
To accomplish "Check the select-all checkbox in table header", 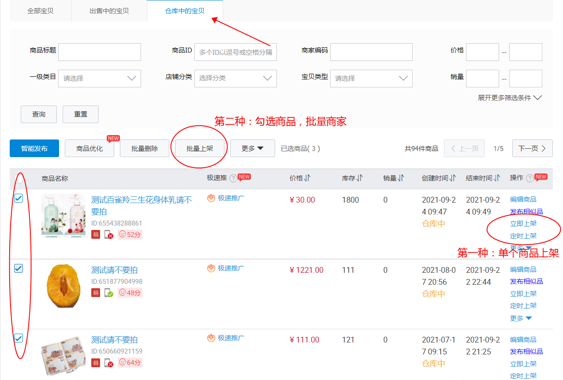I will [19, 178].
